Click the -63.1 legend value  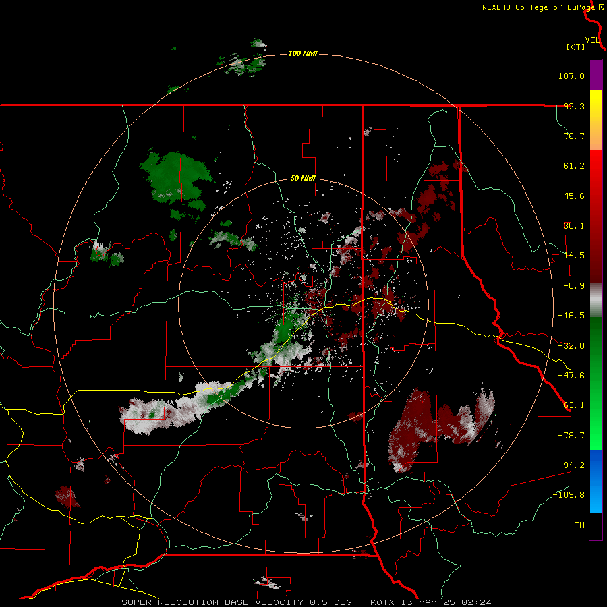tap(571, 405)
